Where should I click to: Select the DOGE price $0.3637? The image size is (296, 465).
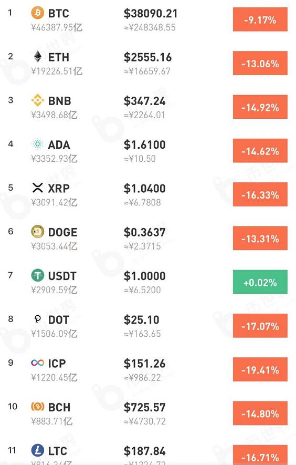pos(145,232)
